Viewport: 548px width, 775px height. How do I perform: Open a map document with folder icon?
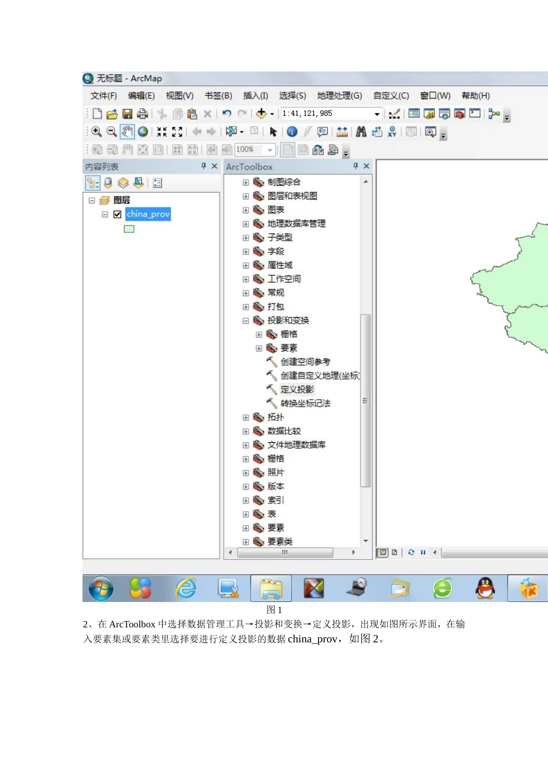[112, 114]
